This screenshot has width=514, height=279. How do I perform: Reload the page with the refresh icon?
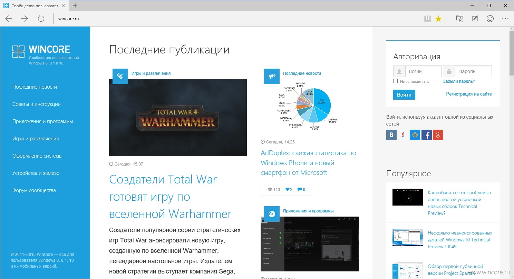pyautogui.click(x=41, y=19)
